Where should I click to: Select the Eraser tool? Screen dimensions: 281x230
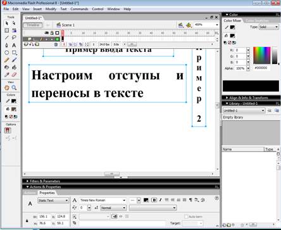pyautogui.click(x=14, y=75)
